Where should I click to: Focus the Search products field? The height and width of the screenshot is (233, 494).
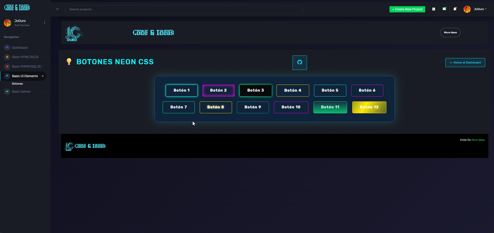(x=184, y=9)
